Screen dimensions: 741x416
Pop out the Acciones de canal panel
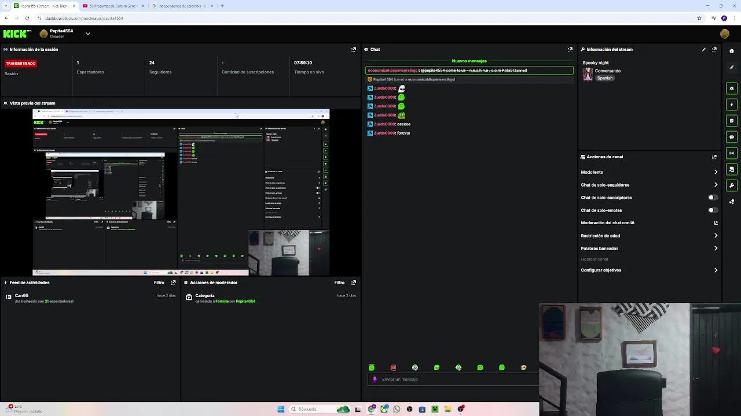[x=714, y=157]
